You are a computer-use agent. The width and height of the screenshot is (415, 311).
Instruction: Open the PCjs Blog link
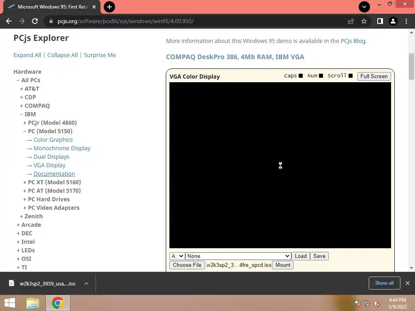[353, 41]
